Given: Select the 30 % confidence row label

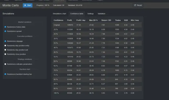Looking at the screenshot, I should click(x=56, y=39).
